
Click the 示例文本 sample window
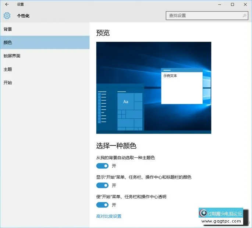tap(182, 86)
